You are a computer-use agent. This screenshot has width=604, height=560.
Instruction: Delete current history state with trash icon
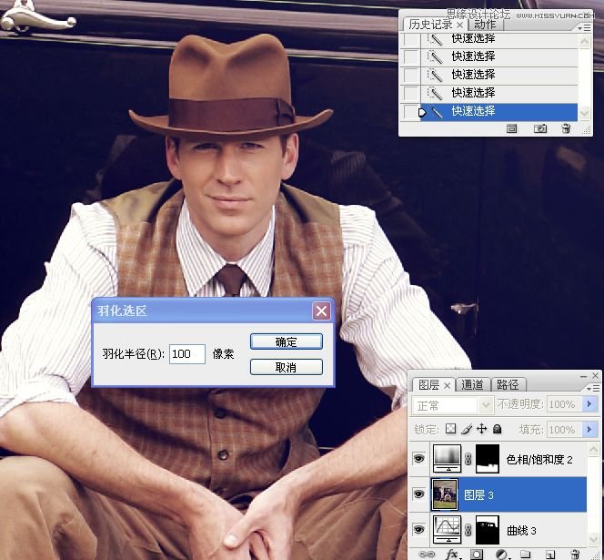[x=566, y=128]
